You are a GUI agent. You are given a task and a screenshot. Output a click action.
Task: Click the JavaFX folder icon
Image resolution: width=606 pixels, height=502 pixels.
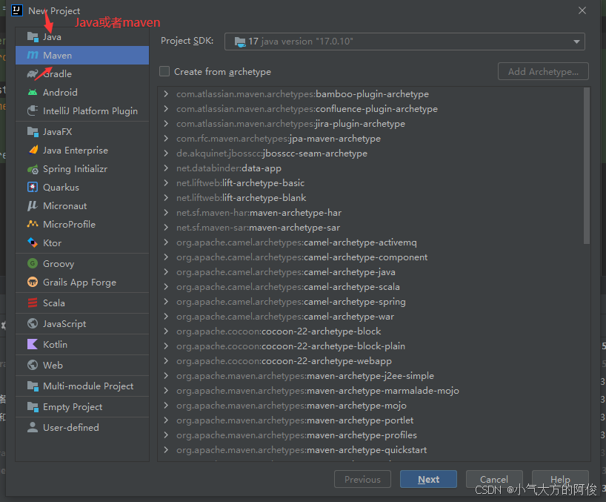coord(33,132)
